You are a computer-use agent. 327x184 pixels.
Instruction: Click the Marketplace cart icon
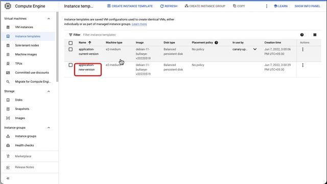click(x=8, y=156)
